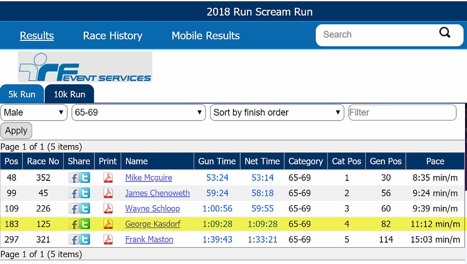
Task: Click the RF Event Services logo
Action: click(x=85, y=67)
